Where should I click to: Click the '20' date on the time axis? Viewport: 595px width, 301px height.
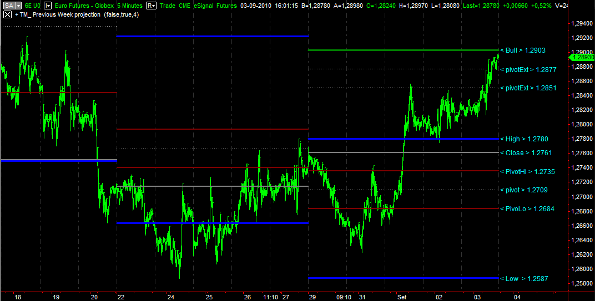95,297
